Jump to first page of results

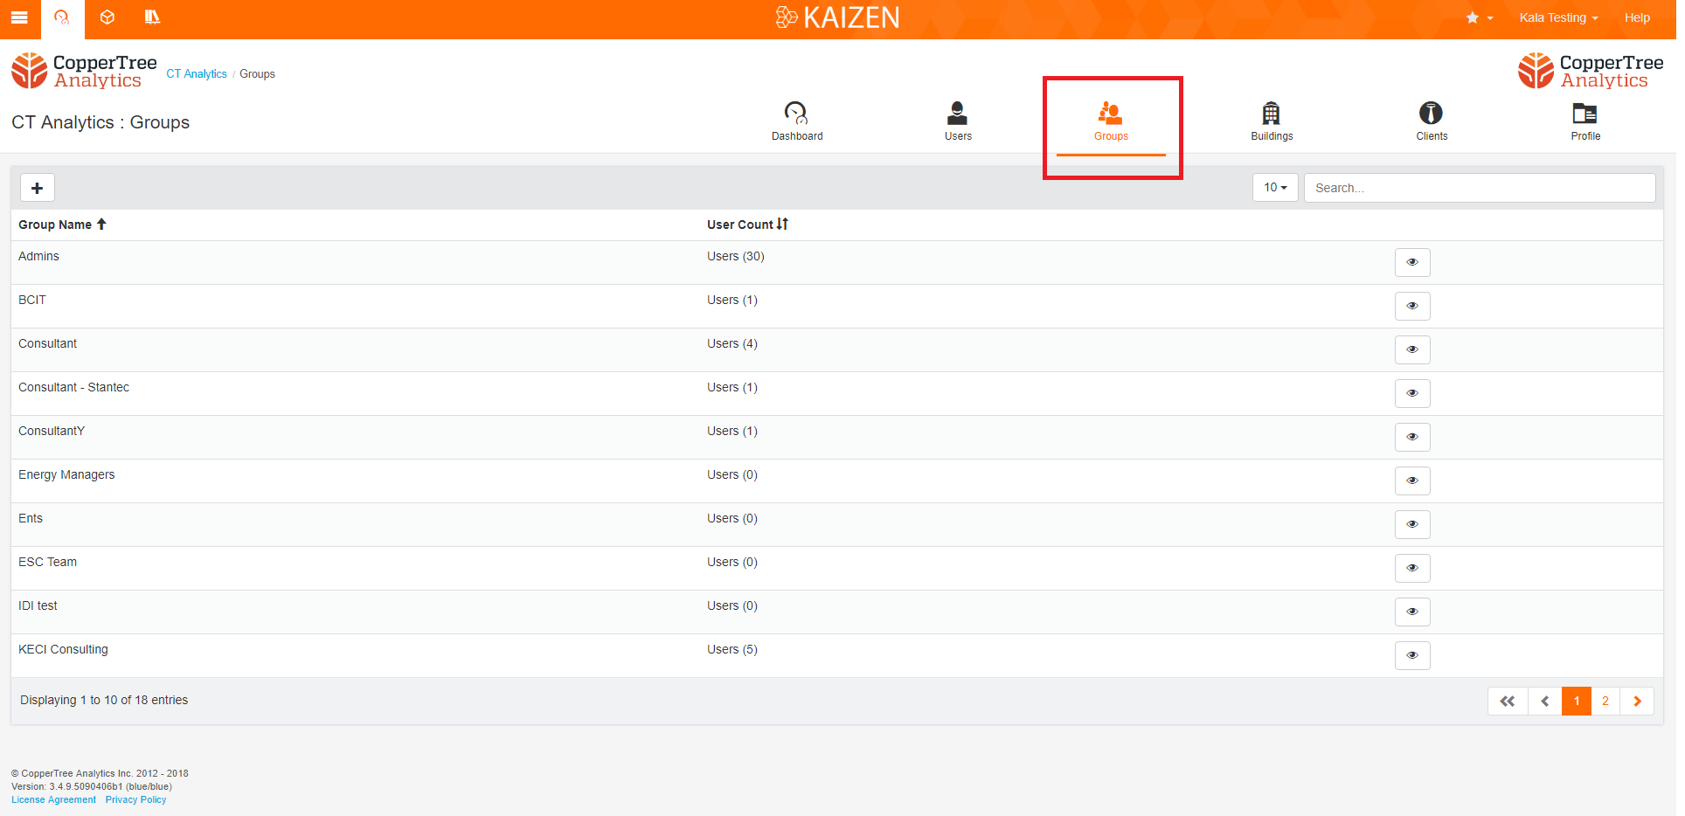[x=1508, y=701]
